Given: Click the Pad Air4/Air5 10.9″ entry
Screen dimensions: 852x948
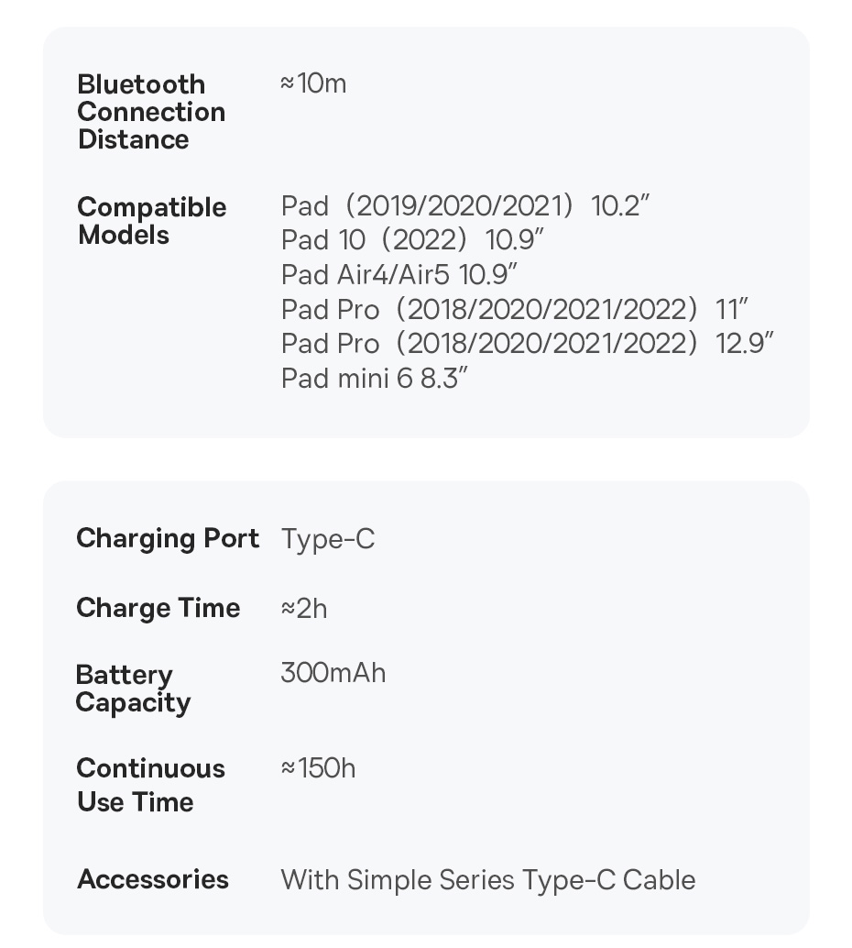Looking at the screenshot, I should click(x=399, y=274).
